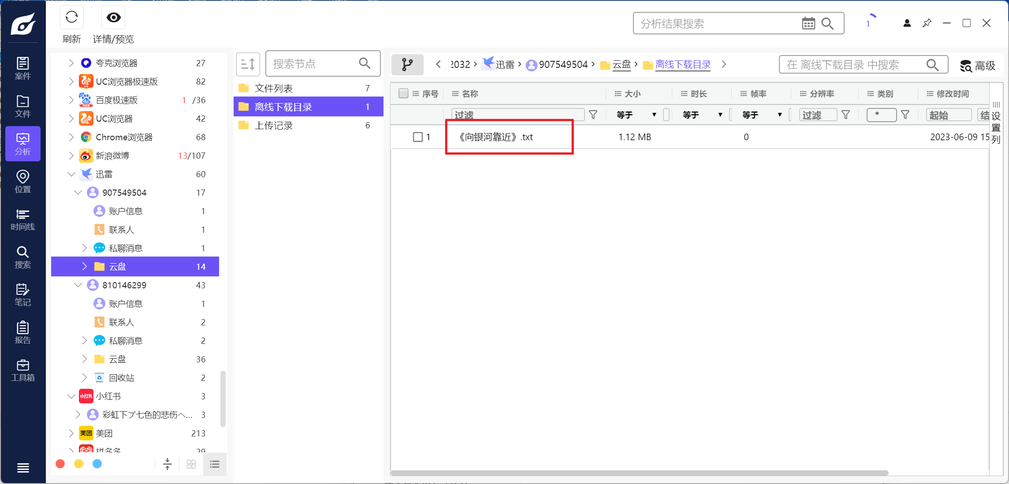
Task: Switch to grid view icon
Action: pos(191,464)
